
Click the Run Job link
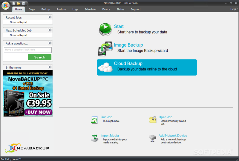pos(106,117)
